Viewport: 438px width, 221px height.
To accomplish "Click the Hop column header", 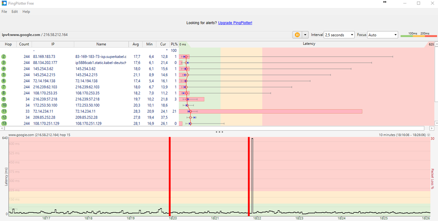I will pos(8,44).
